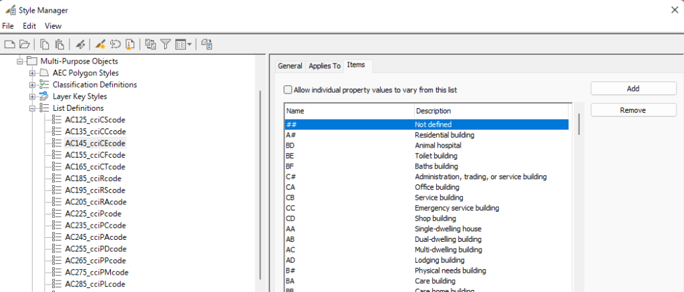This screenshot has height=292, width=684.
Task: Click the Multi-Purpose Objects folder icon
Action: 32,61
